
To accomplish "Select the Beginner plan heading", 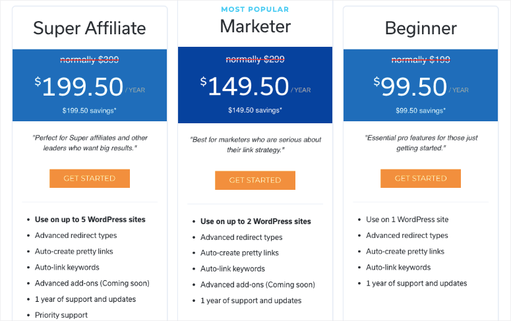I will pyautogui.click(x=421, y=28).
